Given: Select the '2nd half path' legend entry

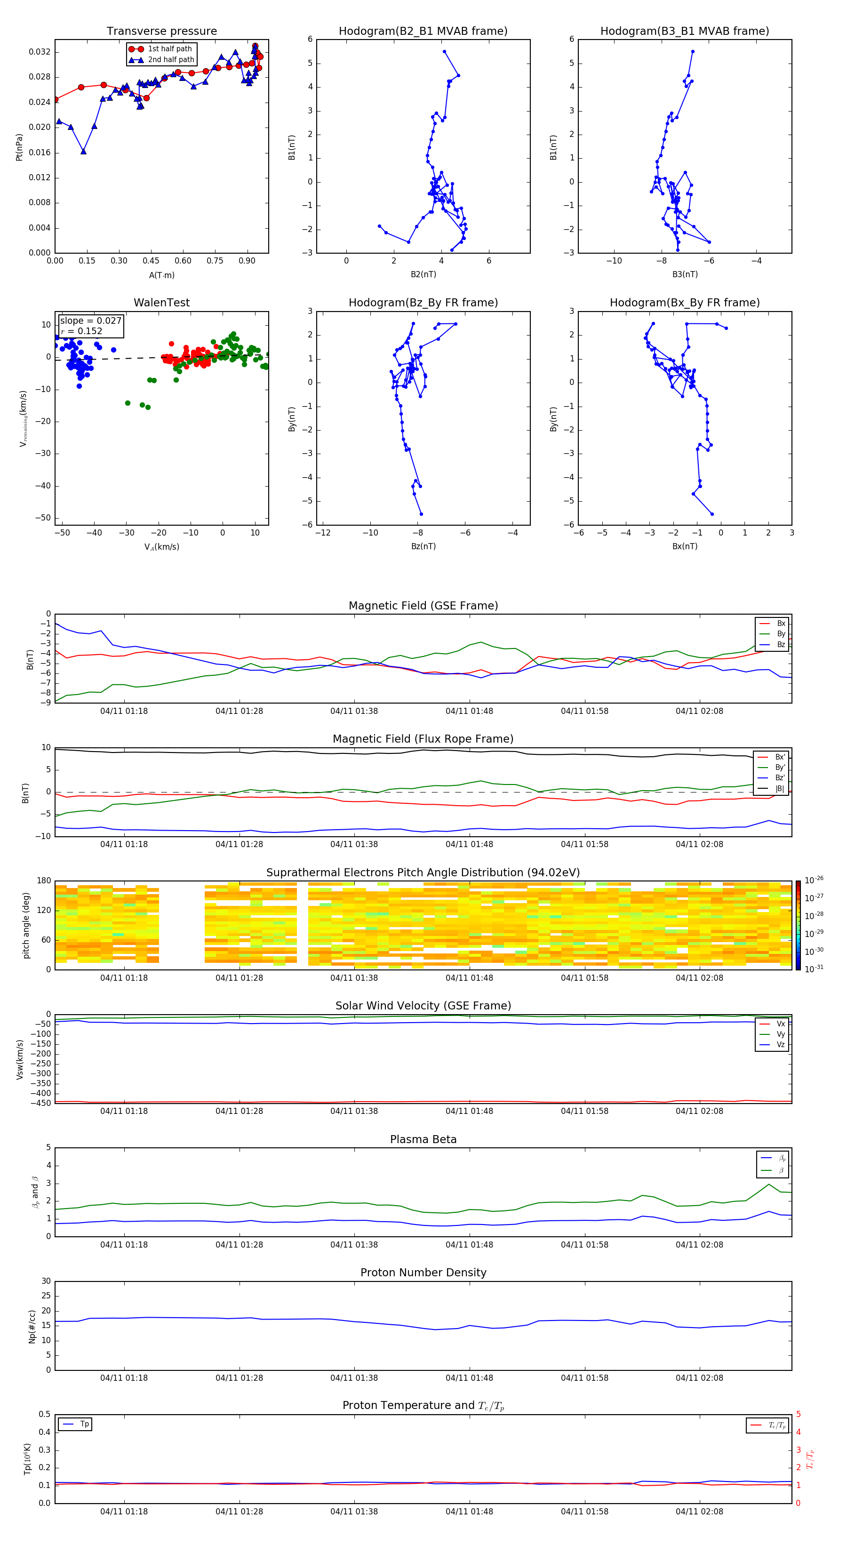Looking at the screenshot, I should pyautogui.click(x=161, y=60).
